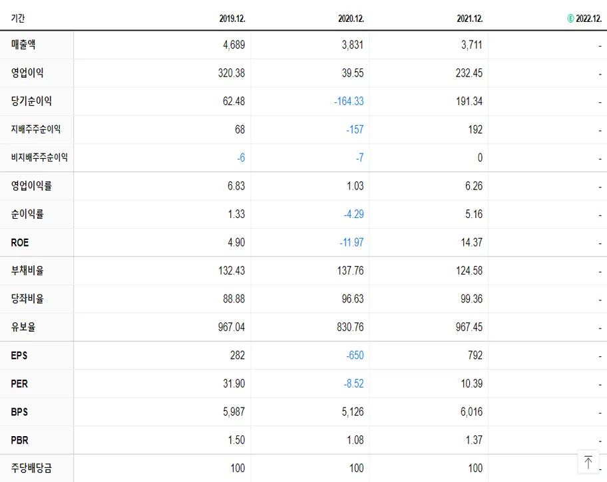The height and width of the screenshot is (482, 607).
Task: Select 당좌비율 value 88.88
Action: (234, 299)
